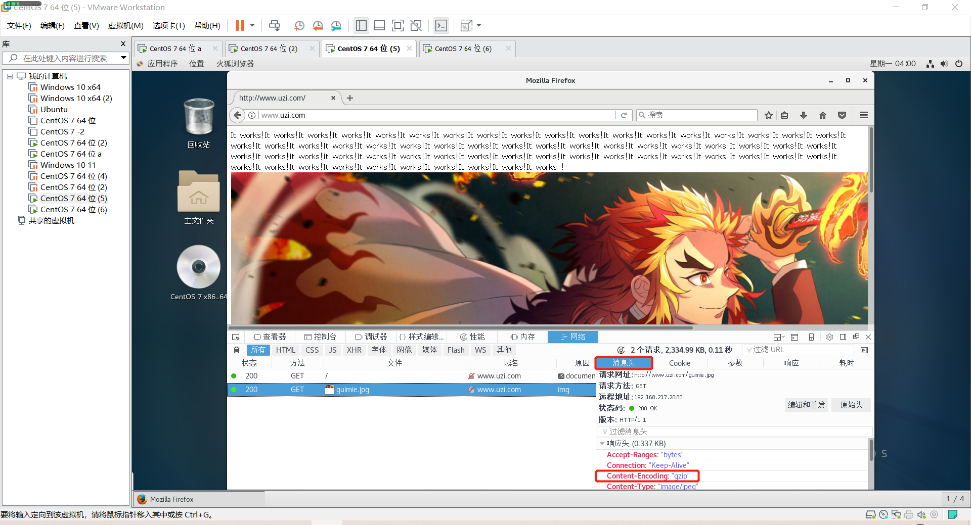971x525 pixels.
Task: Toggle the 图像 images network filter
Action: (404, 350)
